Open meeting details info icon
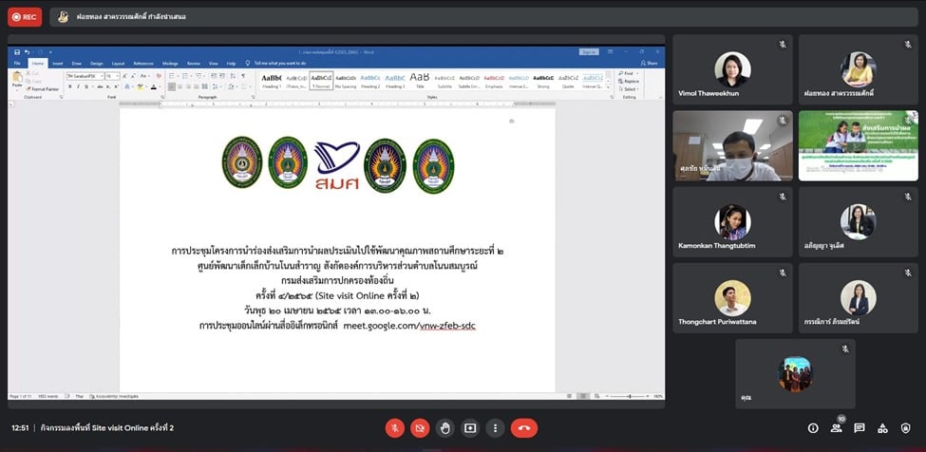926x452 pixels. tap(813, 428)
